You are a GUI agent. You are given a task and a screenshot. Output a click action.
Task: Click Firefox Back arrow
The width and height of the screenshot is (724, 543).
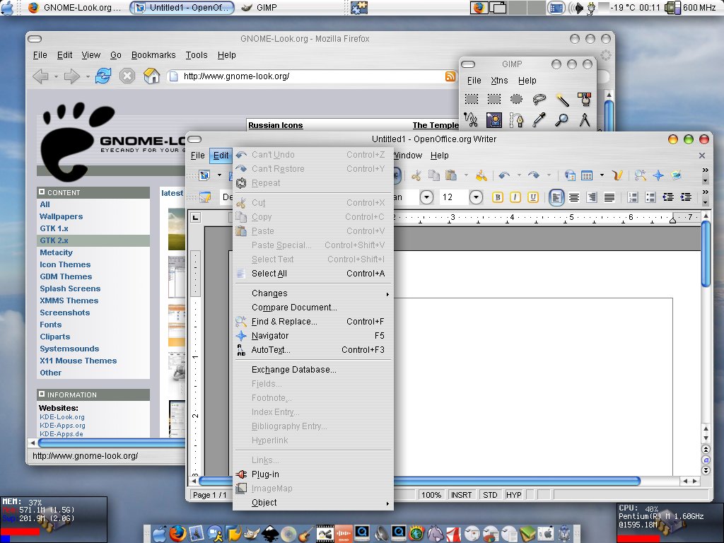tap(40, 76)
